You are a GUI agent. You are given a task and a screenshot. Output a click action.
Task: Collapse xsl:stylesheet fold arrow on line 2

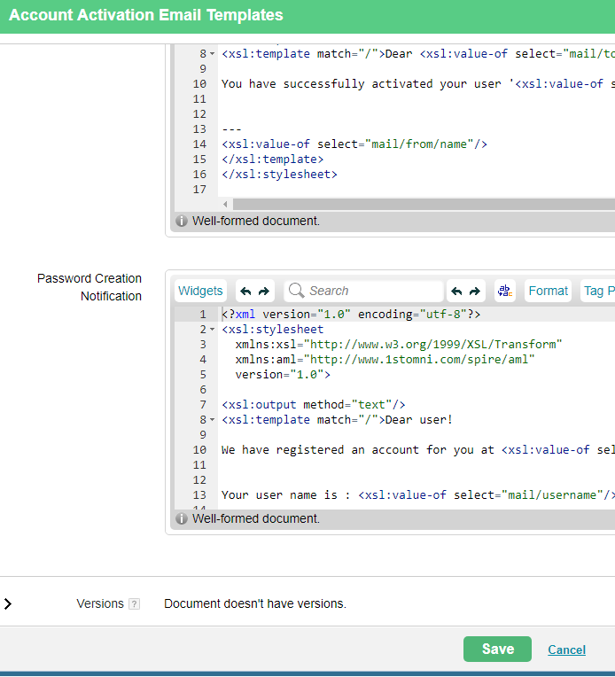point(212,330)
